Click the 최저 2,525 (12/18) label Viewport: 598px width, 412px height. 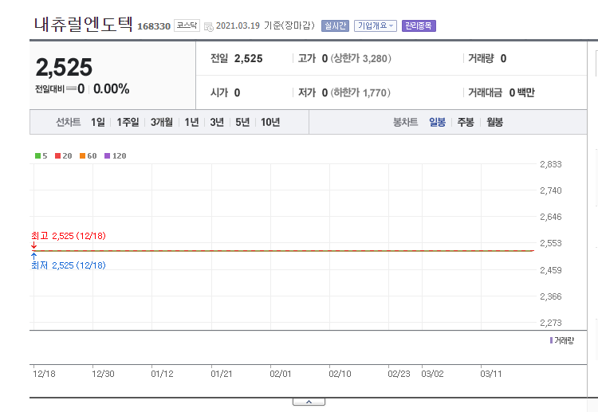click(x=69, y=265)
